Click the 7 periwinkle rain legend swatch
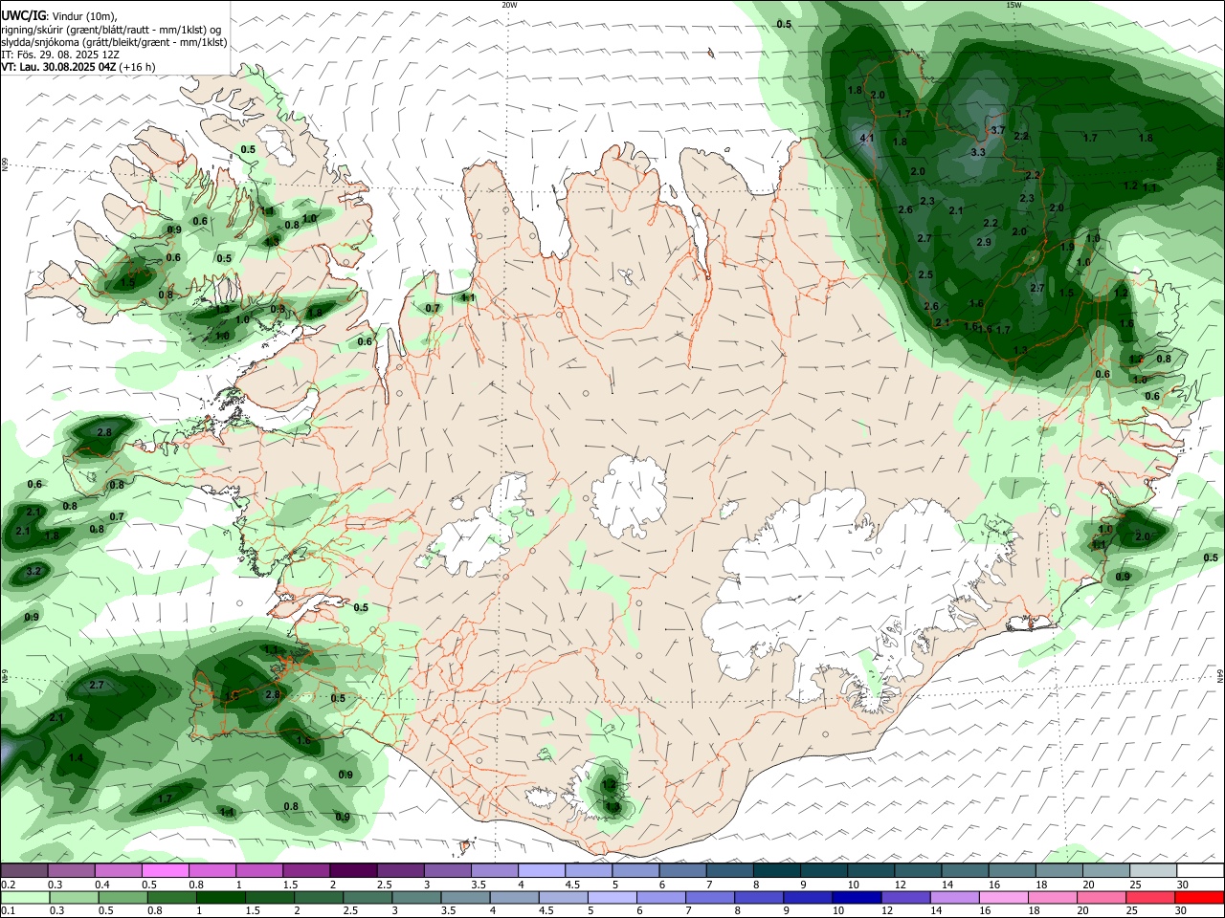This screenshot has width=1225, height=918. (709, 897)
